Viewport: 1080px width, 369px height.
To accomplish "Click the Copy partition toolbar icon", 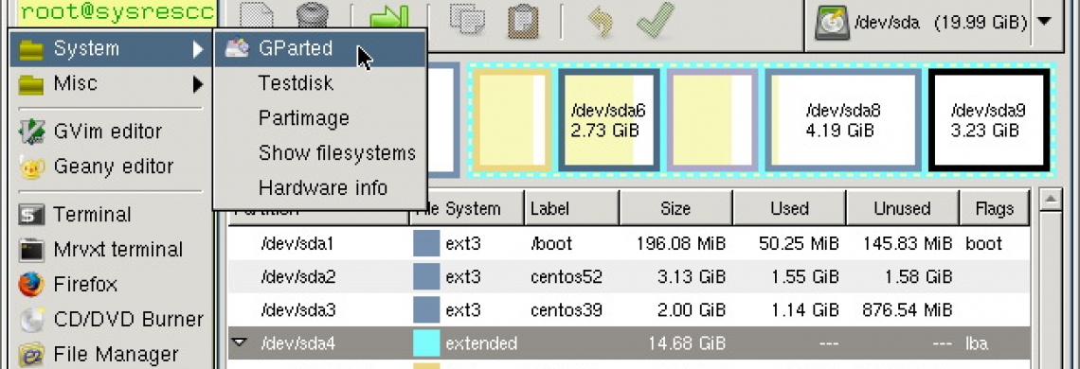I will click(467, 19).
